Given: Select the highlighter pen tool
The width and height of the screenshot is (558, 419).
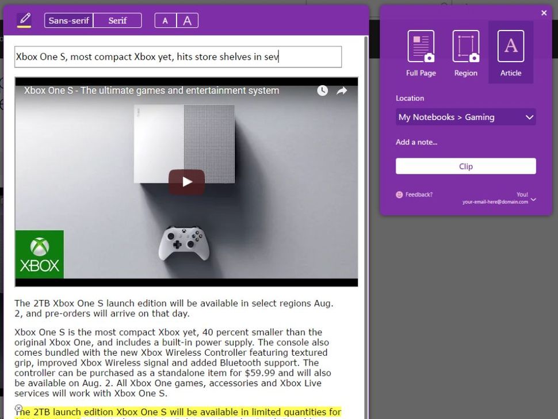Looking at the screenshot, I should tap(24, 19).
